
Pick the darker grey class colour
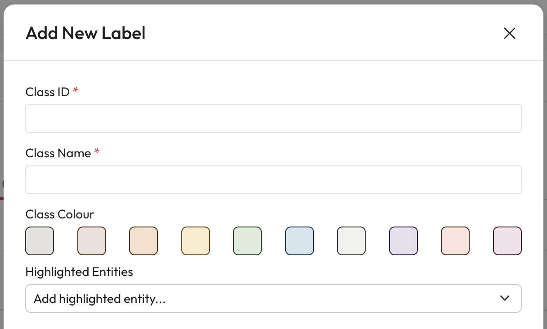(40, 241)
